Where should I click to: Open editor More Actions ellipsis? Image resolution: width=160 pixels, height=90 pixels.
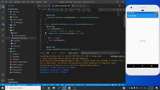tap(123, 6)
